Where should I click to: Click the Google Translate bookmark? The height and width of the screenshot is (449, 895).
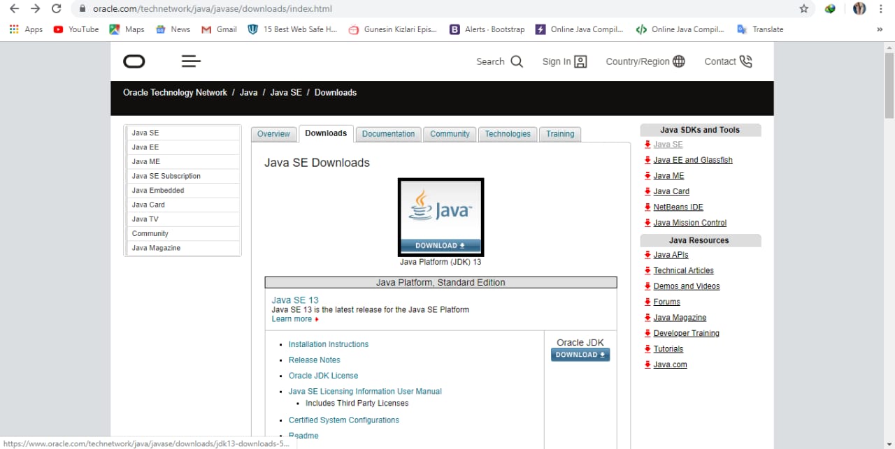click(x=759, y=29)
